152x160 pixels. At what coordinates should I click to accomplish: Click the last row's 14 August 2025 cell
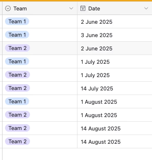115,142
